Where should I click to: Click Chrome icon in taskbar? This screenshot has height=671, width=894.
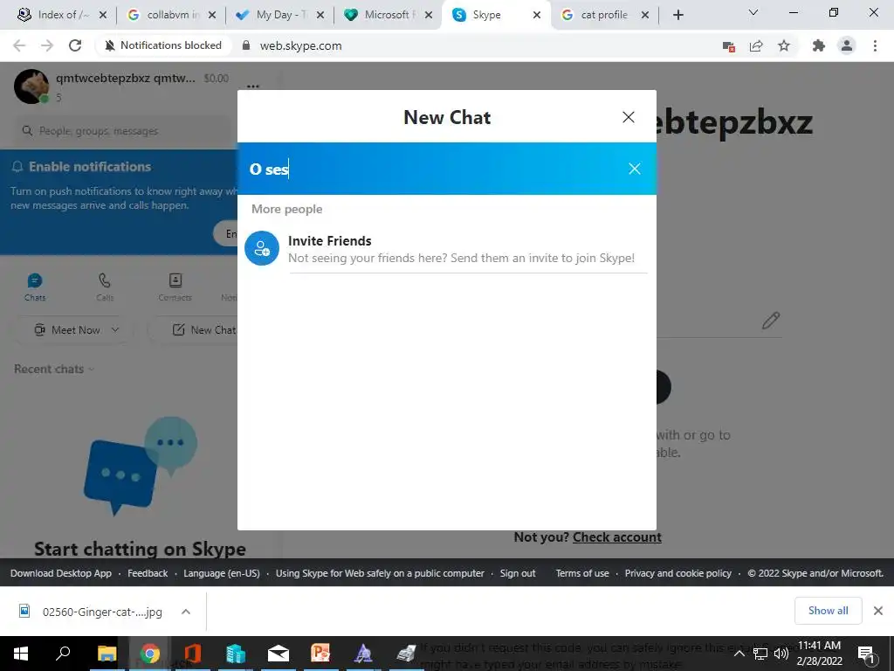150,654
